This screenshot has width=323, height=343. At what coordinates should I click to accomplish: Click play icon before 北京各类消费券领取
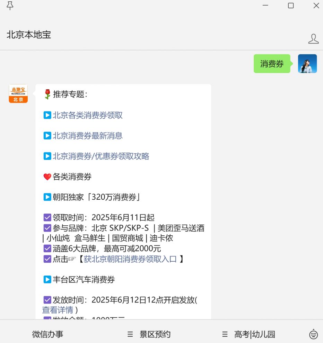pos(47,115)
